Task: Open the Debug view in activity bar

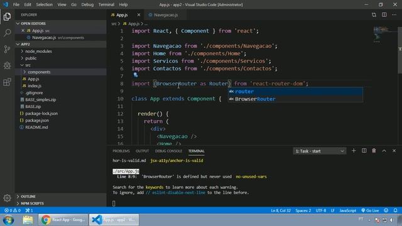Action: 7,65
